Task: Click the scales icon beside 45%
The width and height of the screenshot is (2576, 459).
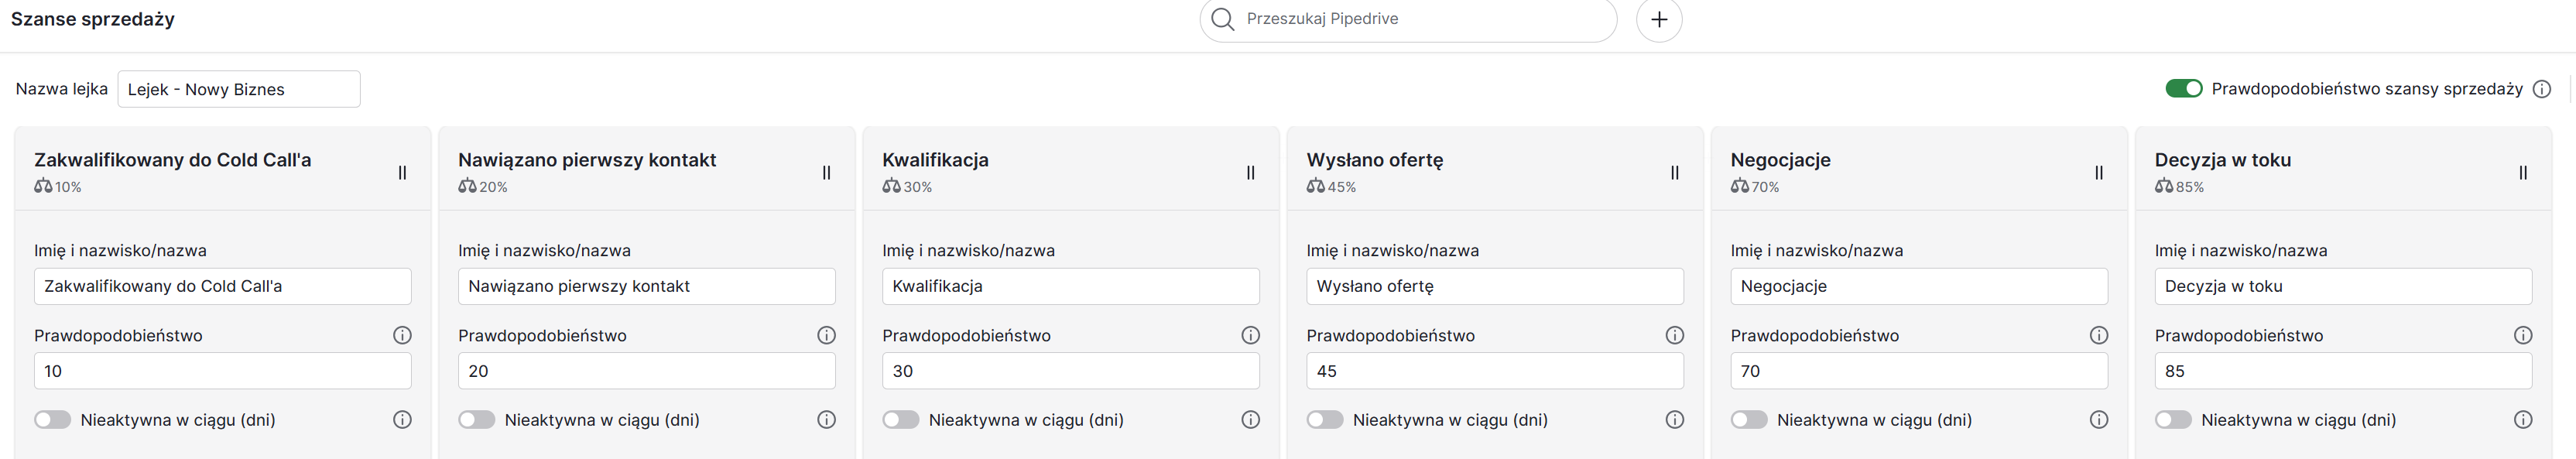Action: [x=1315, y=186]
